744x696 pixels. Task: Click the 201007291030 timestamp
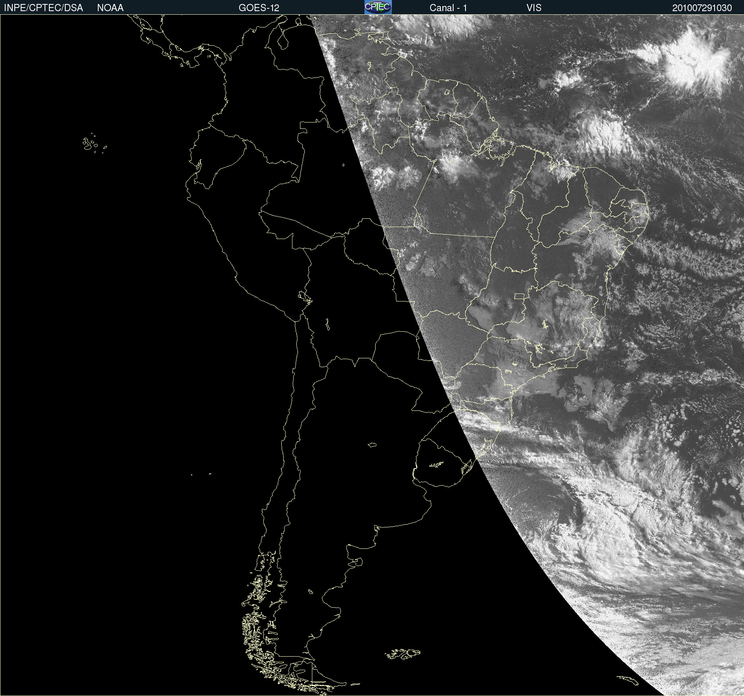702,8
